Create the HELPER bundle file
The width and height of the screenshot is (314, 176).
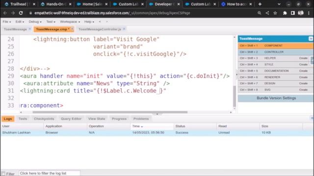(x=303, y=58)
